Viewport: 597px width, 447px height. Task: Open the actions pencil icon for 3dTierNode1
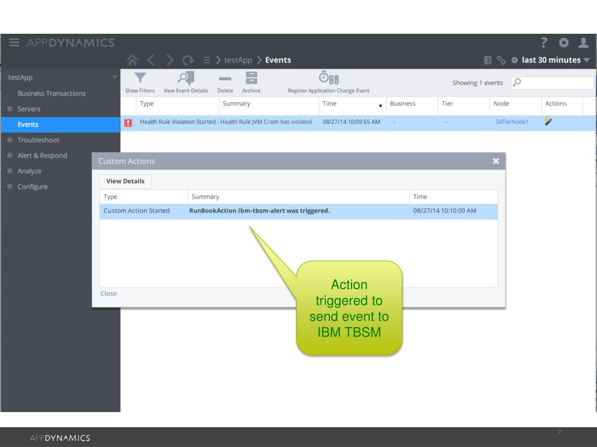[548, 121]
